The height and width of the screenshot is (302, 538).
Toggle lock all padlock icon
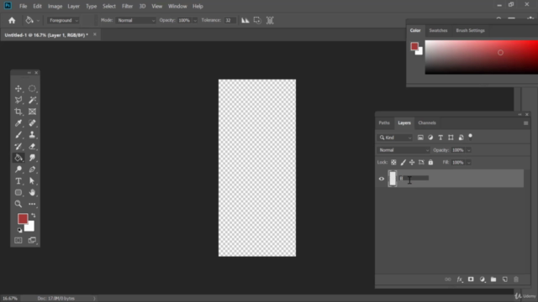click(x=430, y=163)
